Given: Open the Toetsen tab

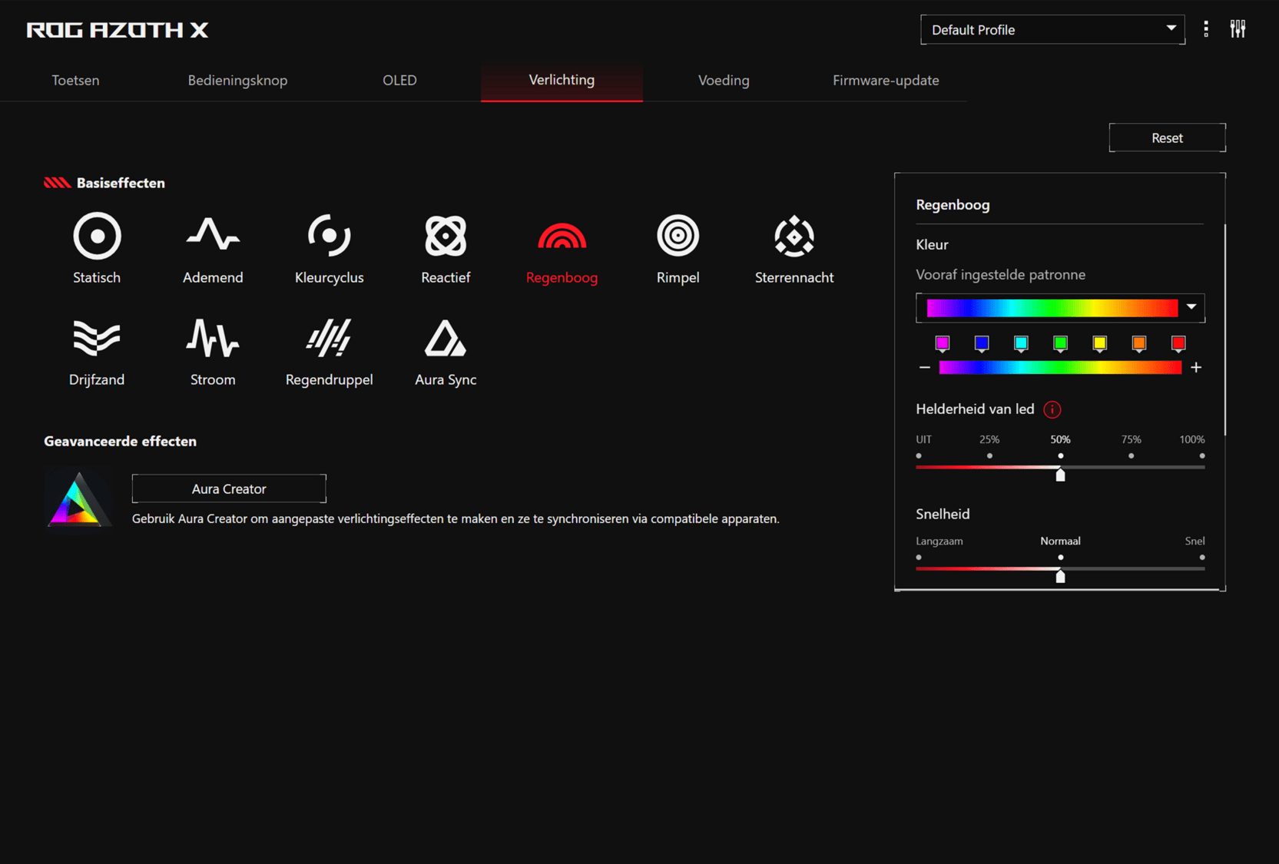Looking at the screenshot, I should (75, 80).
